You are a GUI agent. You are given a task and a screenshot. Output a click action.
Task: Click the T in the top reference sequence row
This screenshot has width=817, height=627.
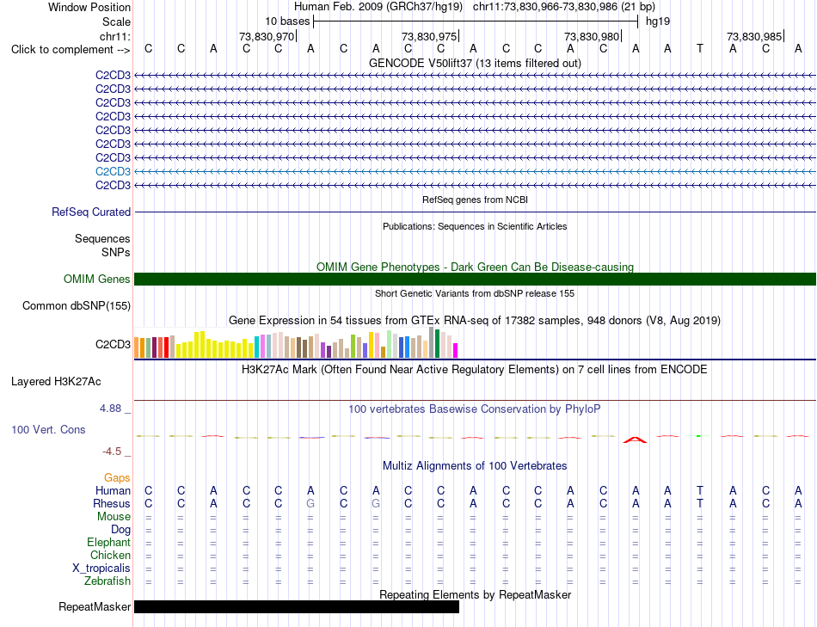coord(700,49)
